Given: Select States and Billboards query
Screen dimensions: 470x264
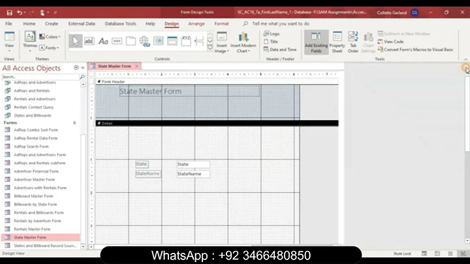Looking at the screenshot, I should click(33, 116).
